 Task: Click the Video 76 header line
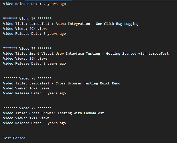(x=27, y=19)
